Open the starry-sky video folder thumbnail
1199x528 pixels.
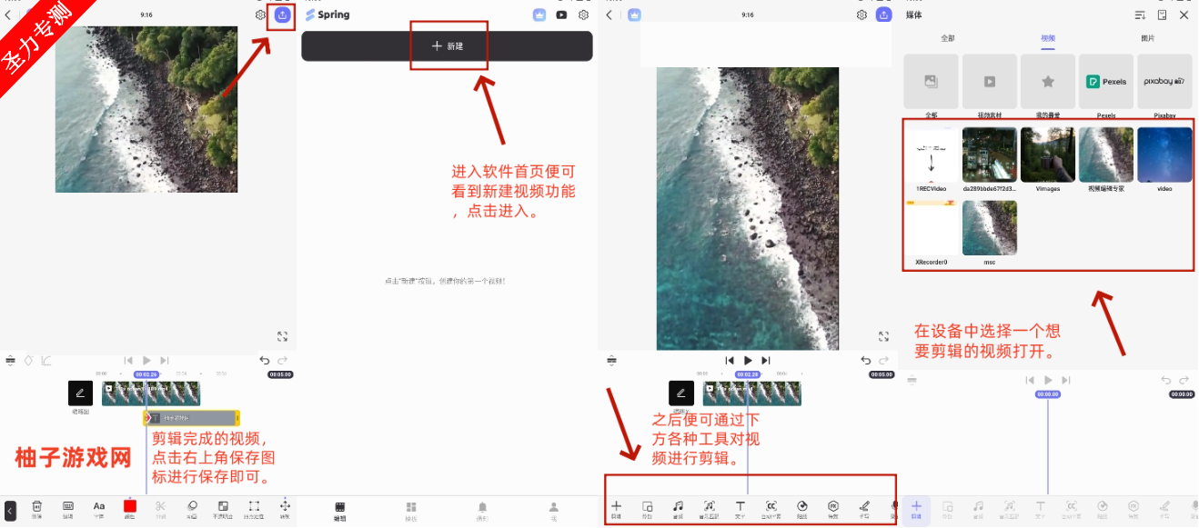coord(1164,155)
